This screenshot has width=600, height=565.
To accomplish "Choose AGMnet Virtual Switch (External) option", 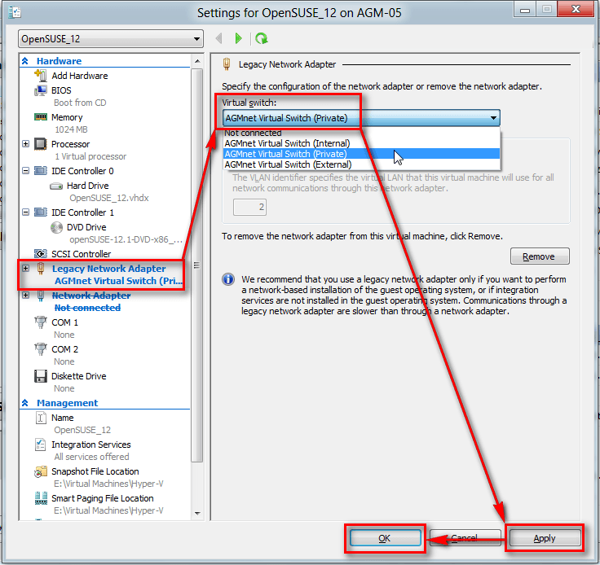I will (x=286, y=164).
